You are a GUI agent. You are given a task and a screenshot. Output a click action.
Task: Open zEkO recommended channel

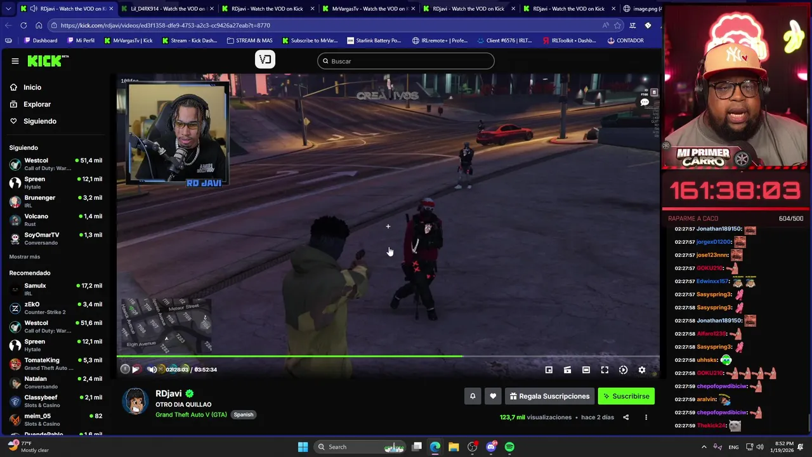pos(56,308)
